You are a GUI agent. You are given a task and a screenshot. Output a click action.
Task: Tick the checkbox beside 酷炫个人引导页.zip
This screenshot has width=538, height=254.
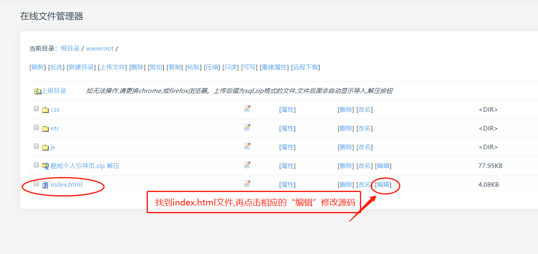(36, 164)
